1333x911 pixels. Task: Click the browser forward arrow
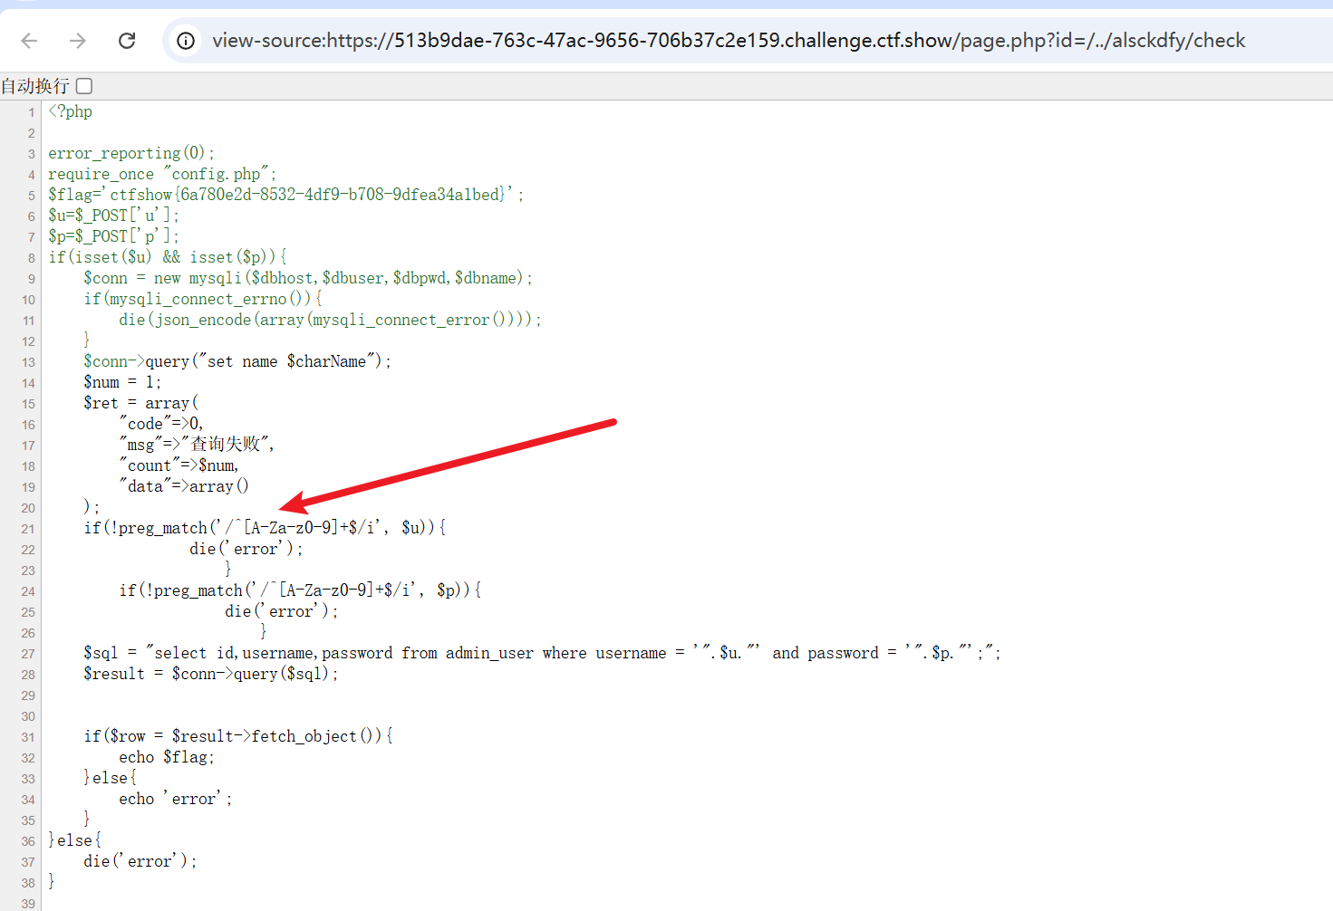[x=78, y=41]
